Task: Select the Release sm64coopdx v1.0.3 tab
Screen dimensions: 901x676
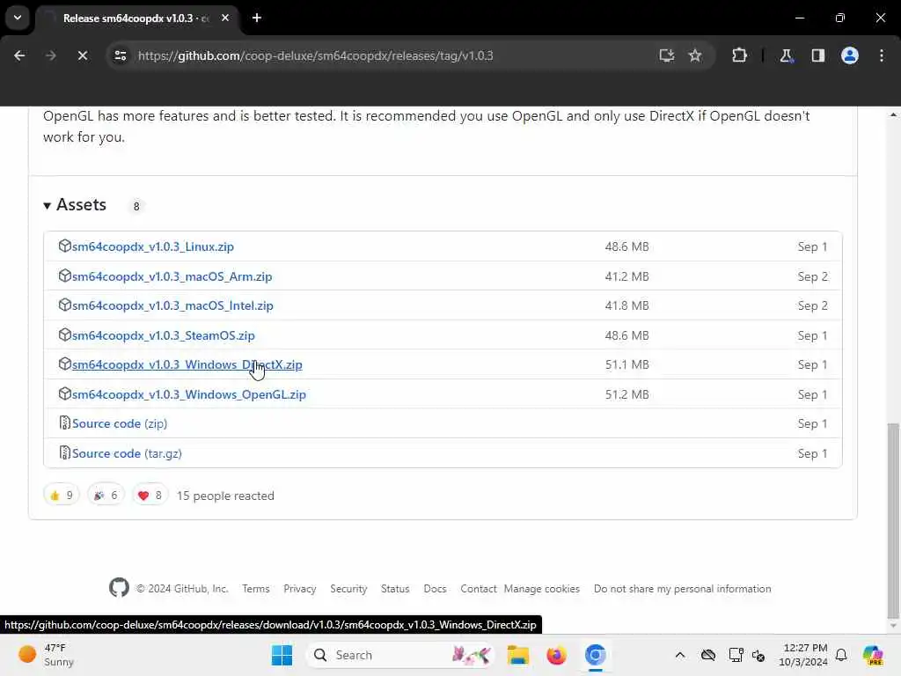Action: [136, 18]
